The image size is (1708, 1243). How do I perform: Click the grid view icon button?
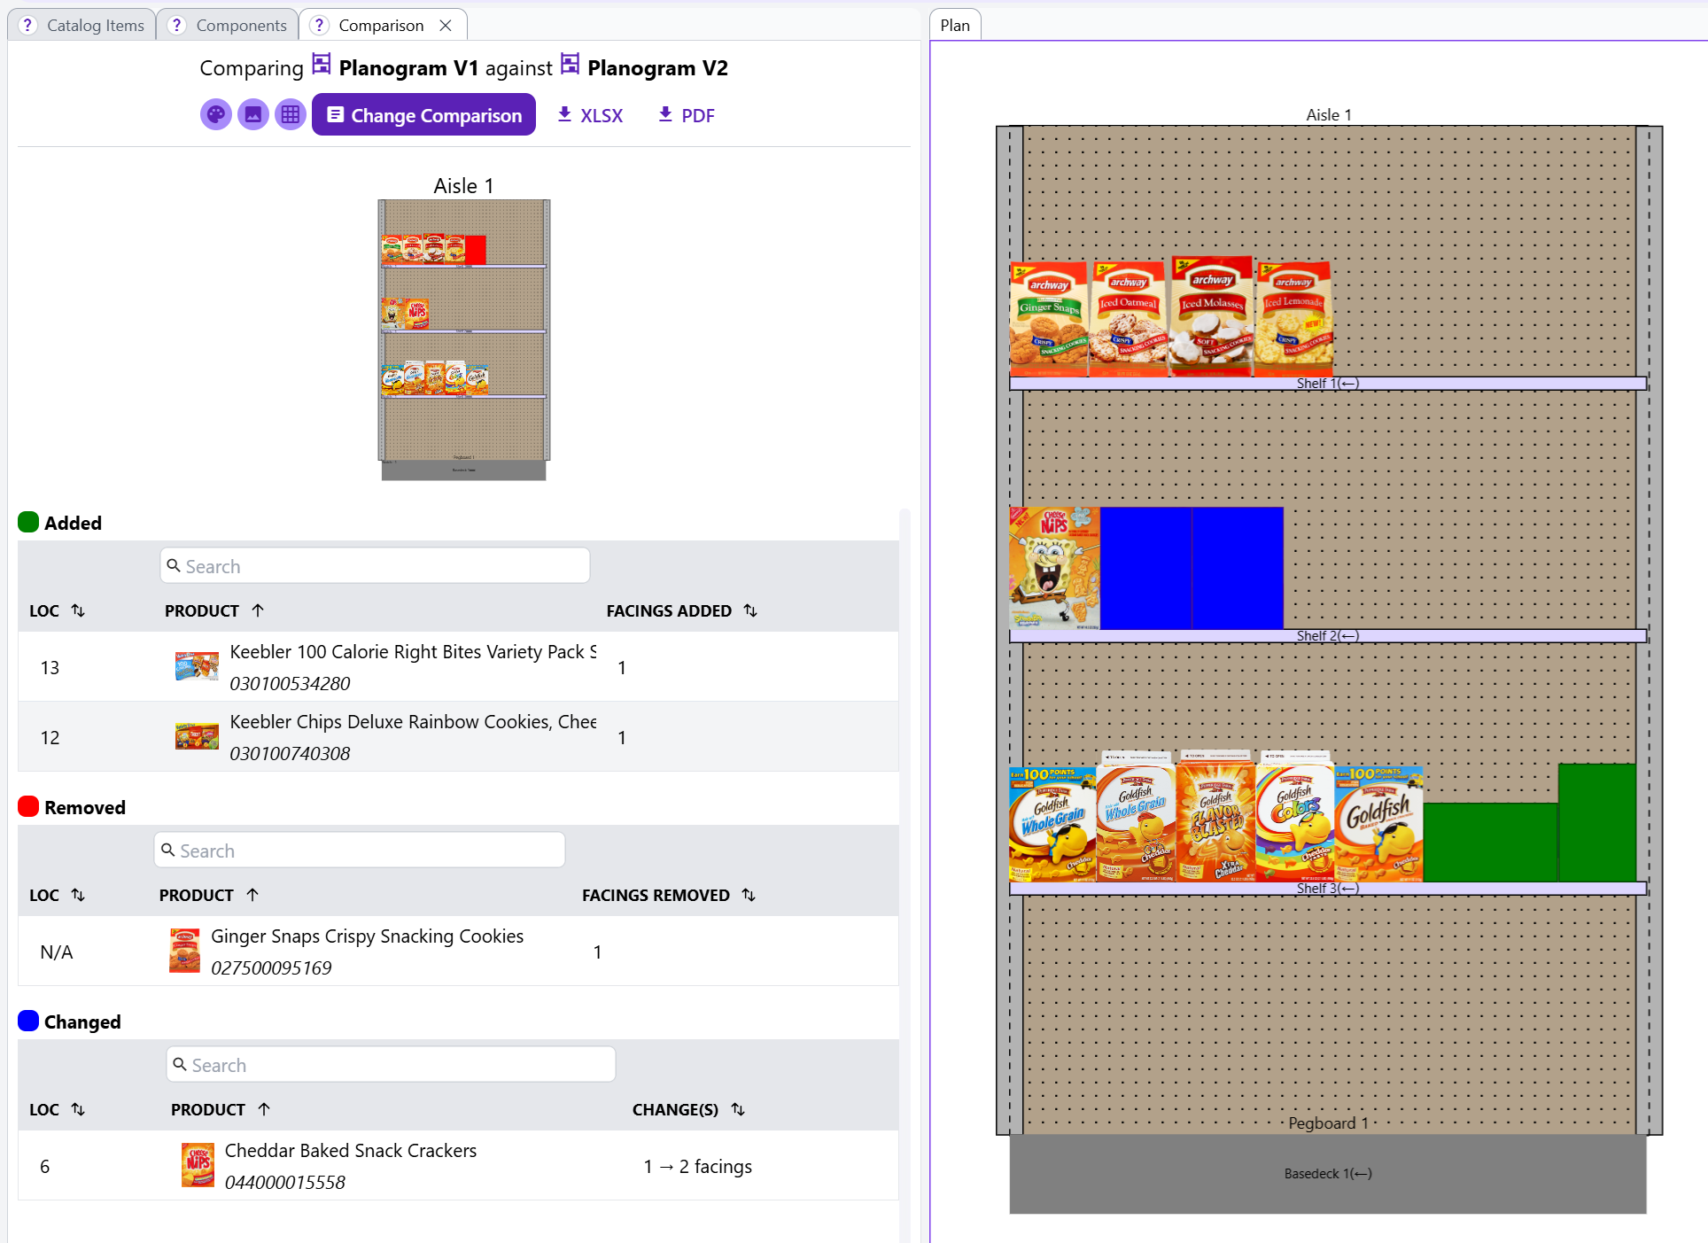pos(290,115)
